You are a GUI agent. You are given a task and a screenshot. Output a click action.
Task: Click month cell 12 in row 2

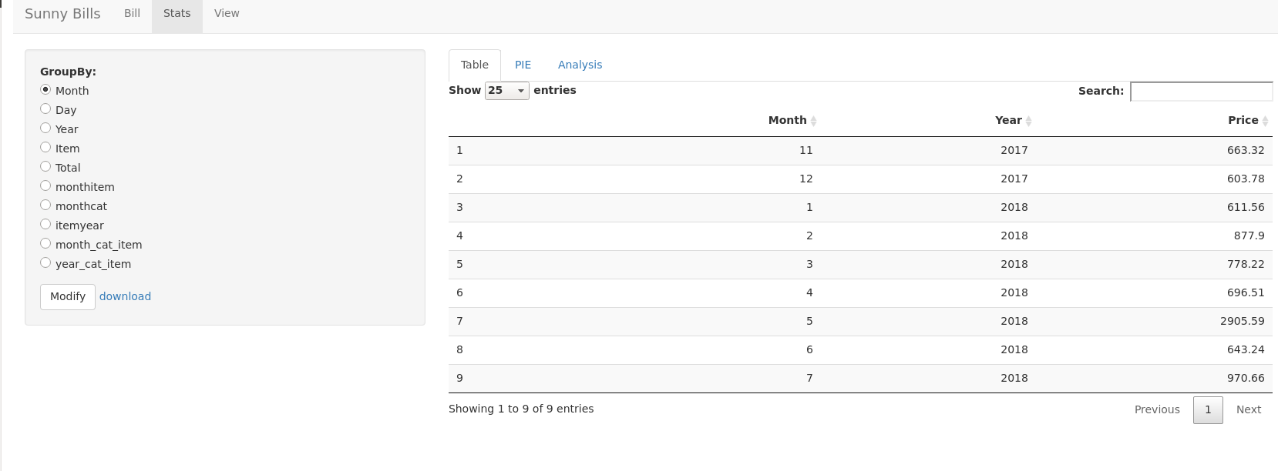[x=806, y=179]
